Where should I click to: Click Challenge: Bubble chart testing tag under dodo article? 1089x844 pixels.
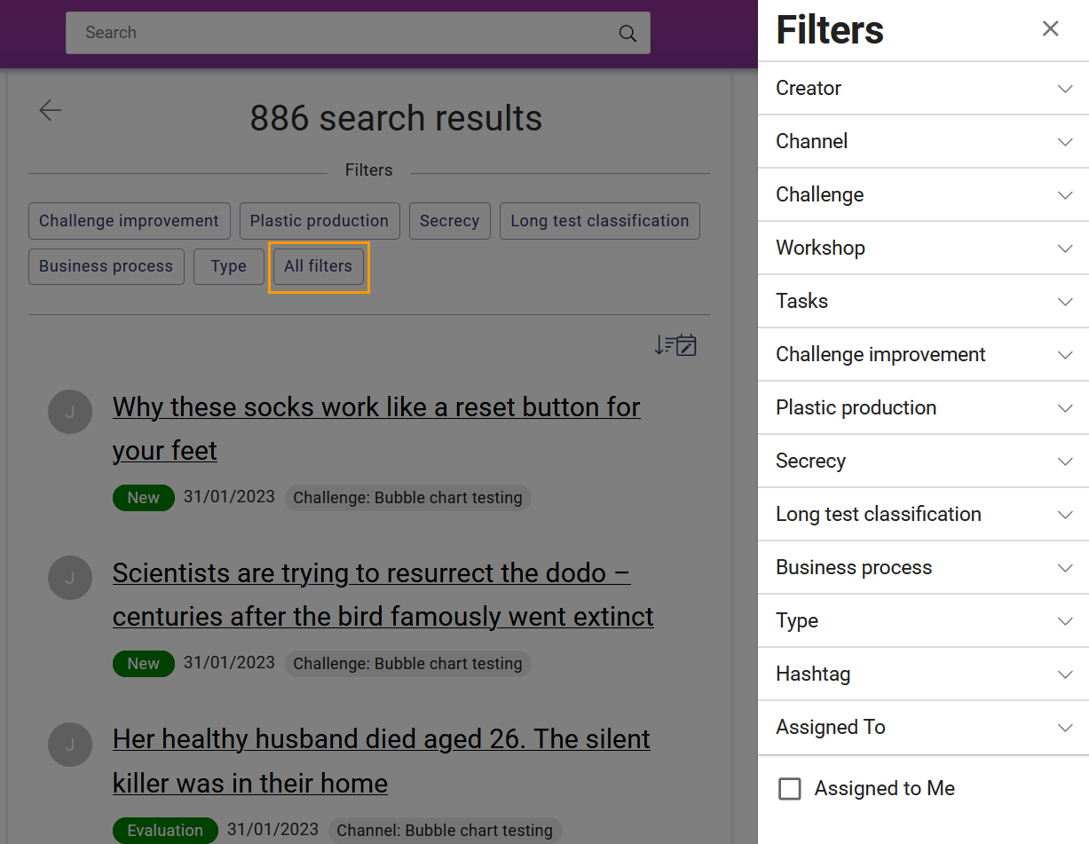[407, 664]
